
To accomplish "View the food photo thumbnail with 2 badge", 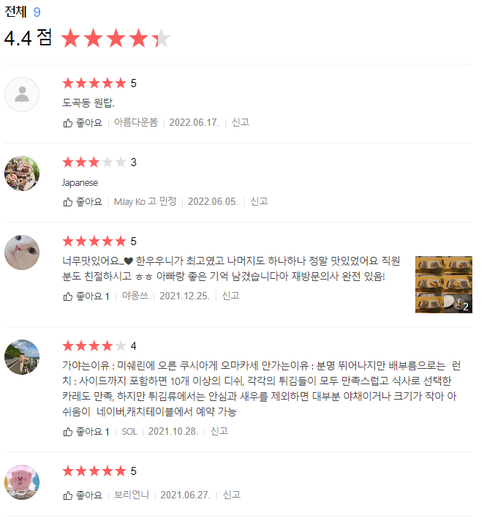I will (x=444, y=285).
